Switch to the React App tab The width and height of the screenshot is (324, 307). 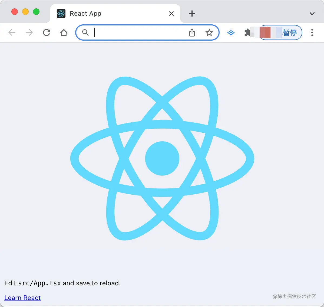coord(115,14)
